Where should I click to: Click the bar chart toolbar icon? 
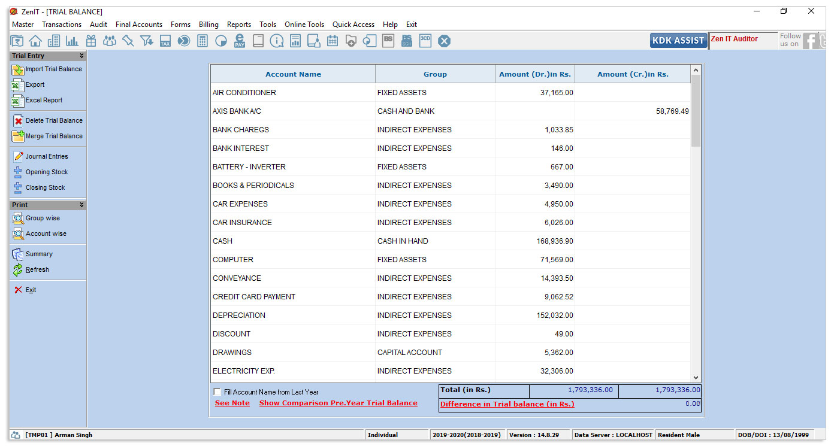(x=72, y=41)
